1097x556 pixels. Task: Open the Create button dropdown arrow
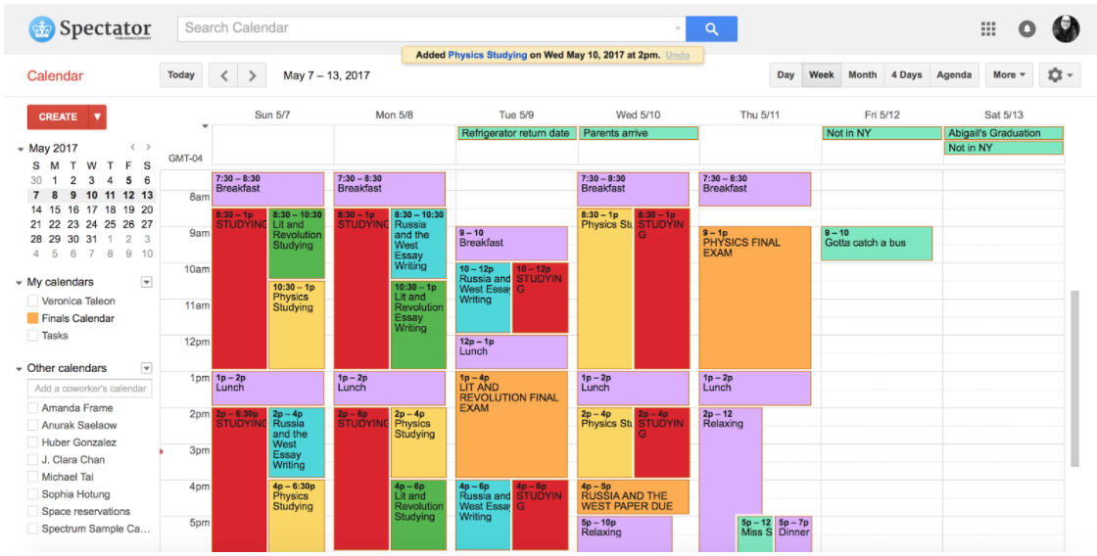(x=97, y=116)
